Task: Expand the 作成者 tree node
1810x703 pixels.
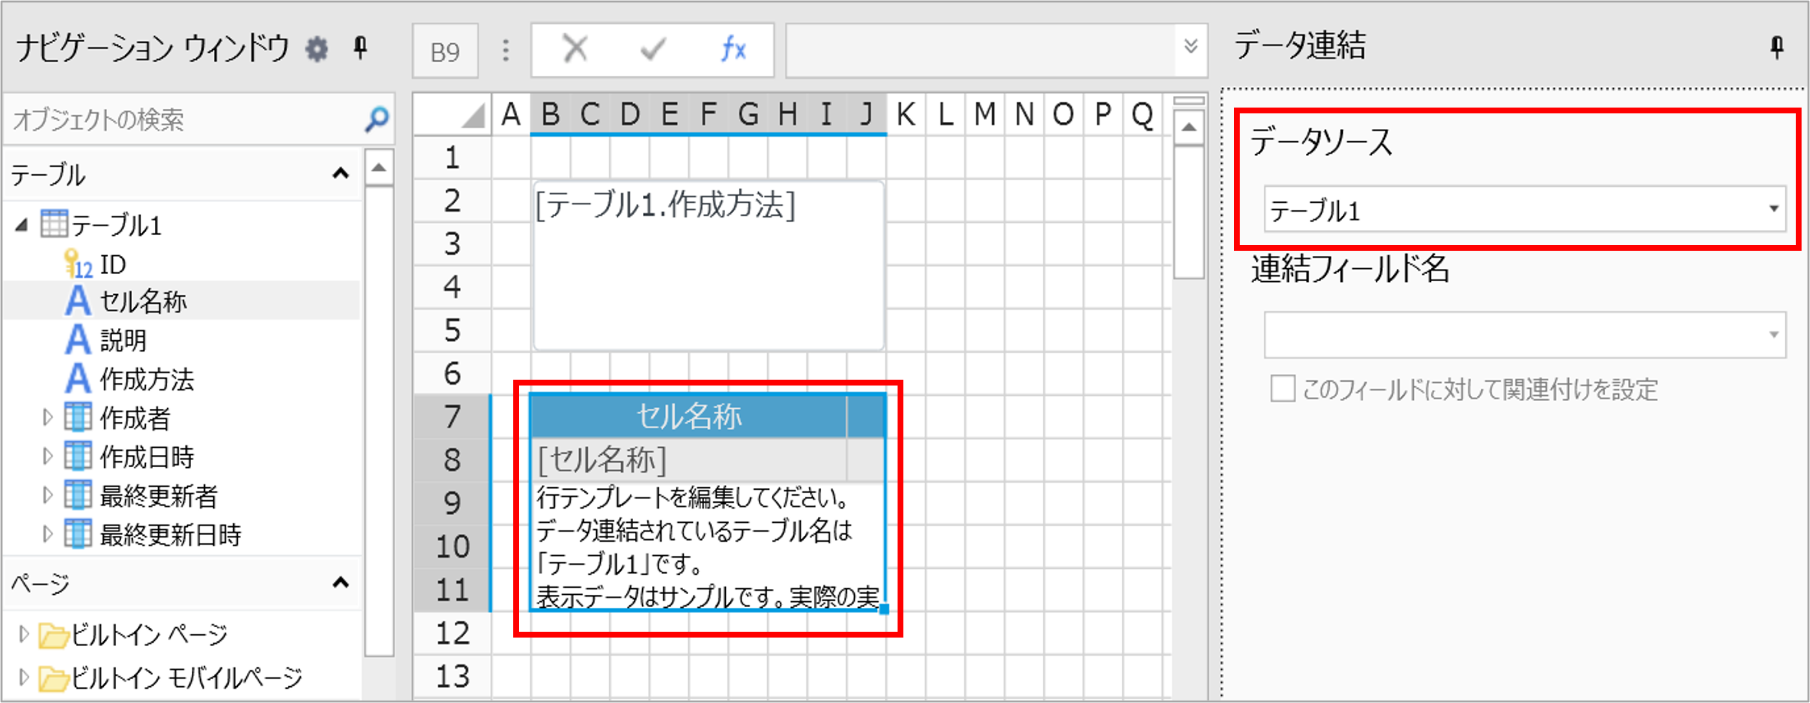Action: pyautogui.click(x=47, y=418)
